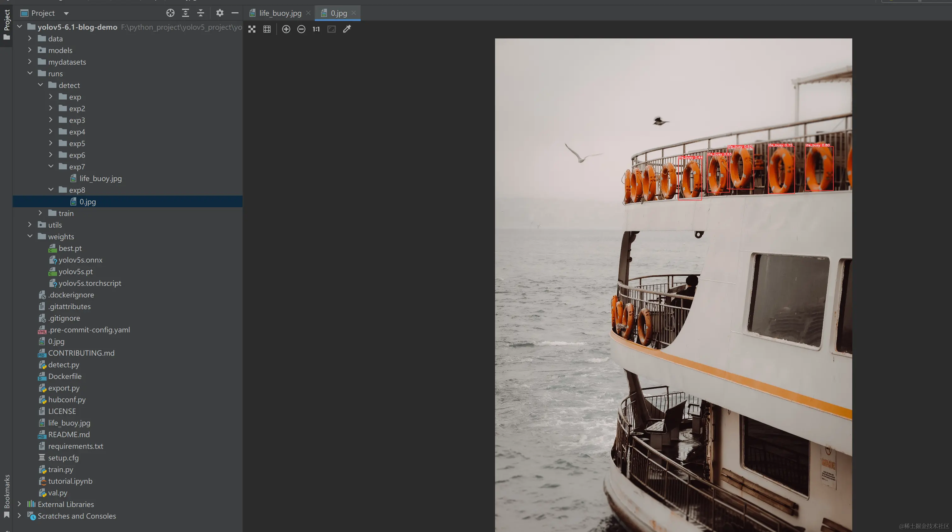Click the Expand All tree icon
The width and height of the screenshot is (952, 532).
185,13
